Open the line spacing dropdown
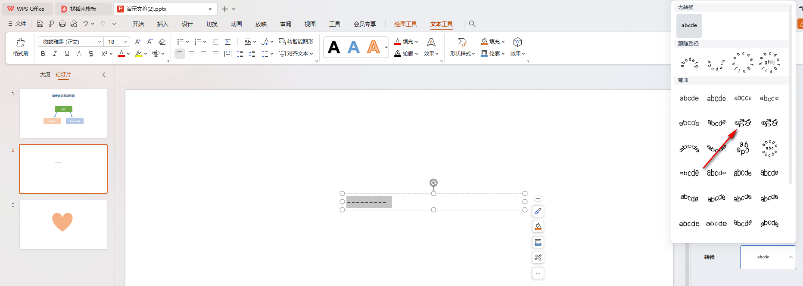The width and height of the screenshot is (803, 286). (268, 54)
